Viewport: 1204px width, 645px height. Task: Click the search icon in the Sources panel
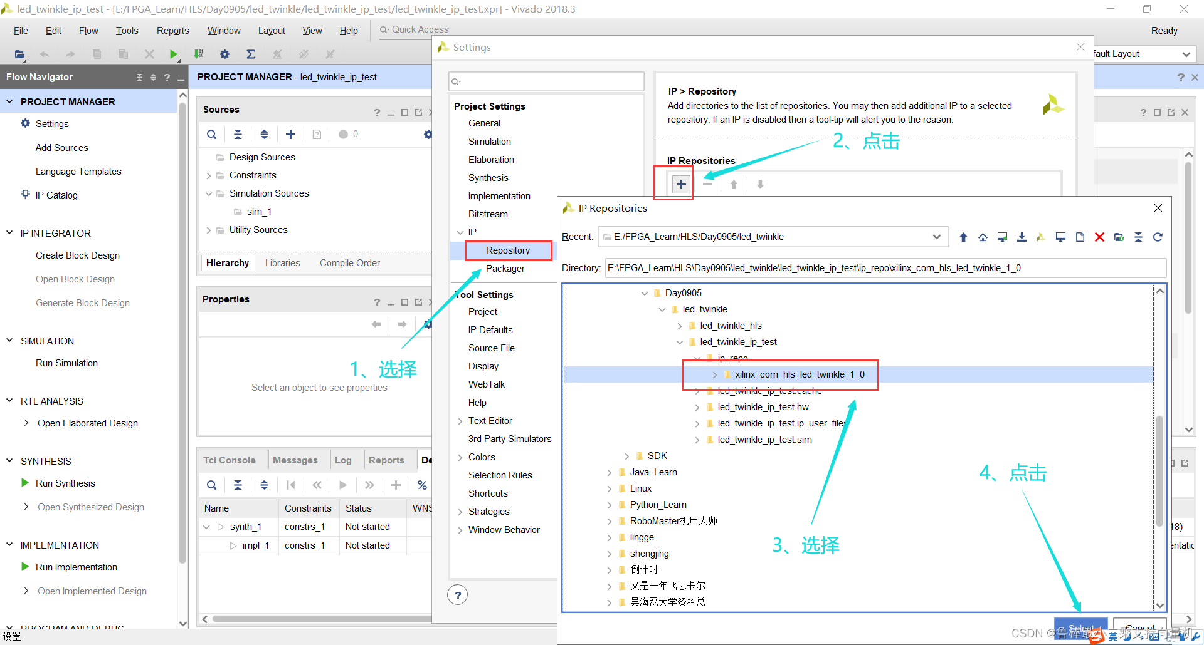[x=212, y=134]
